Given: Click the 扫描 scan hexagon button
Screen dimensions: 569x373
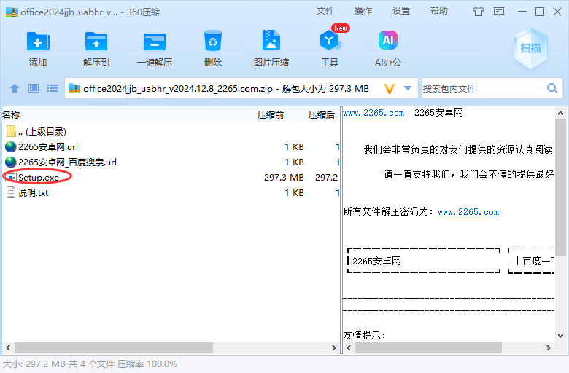Looking at the screenshot, I should [530, 49].
